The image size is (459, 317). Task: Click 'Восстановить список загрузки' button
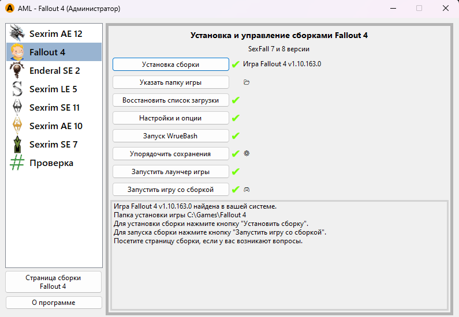[170, 100]
